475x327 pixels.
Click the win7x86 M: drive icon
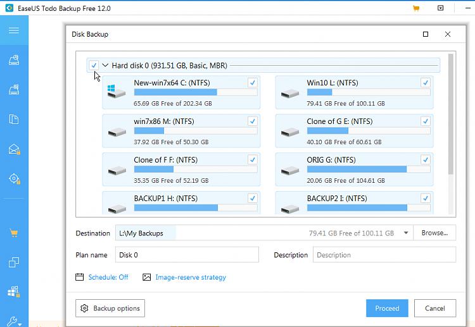pos(117,132)
